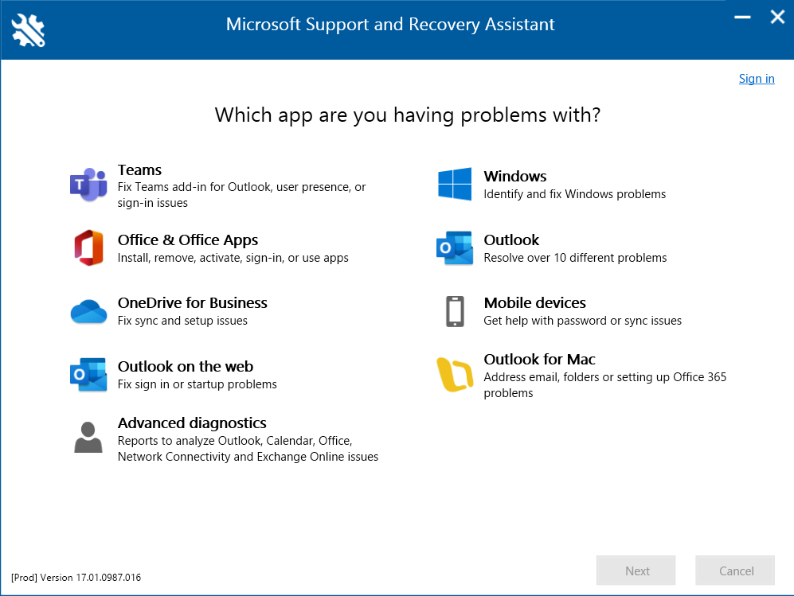Pick the OneDrive for Business label
794x596 pixels.
click(x=192, y=303)
